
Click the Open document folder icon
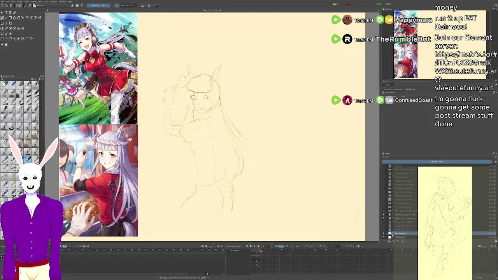click(x=6, y=5)
